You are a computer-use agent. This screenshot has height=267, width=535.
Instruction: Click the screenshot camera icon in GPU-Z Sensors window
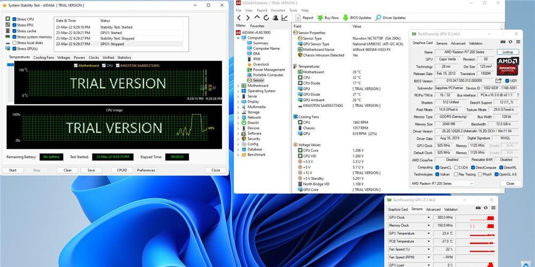[x=478, y=208]
